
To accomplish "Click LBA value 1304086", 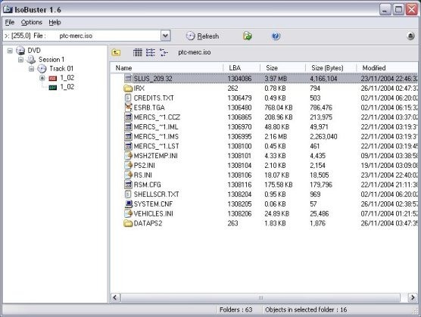I will (239, 79).
